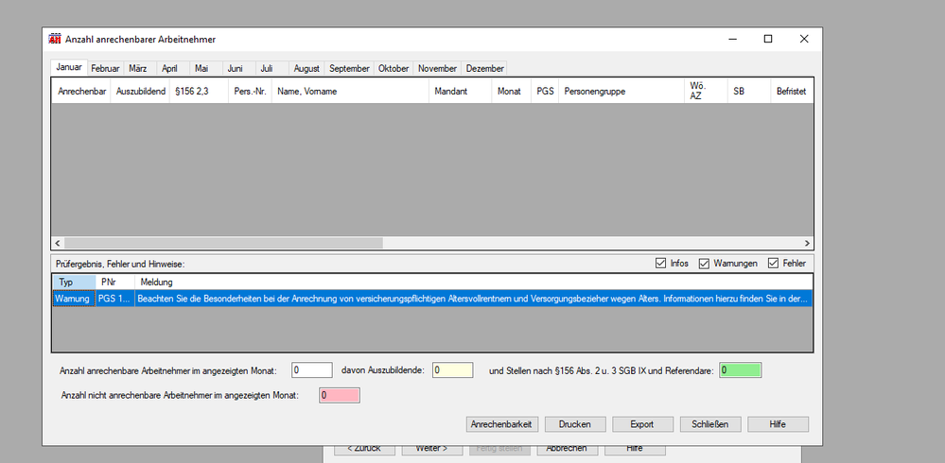Screen dimensions: 945x463
Task: Select the August tab
Action: click(x=306, y=69)
